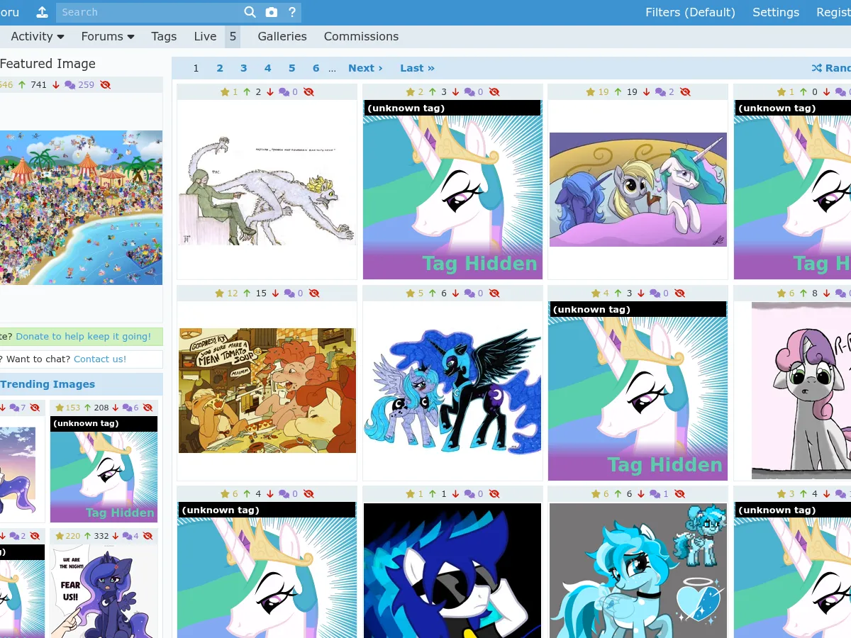The image size is (851, 638).
Task: Hide the pencil sketch image with eye-slash icon
Action: (308, 92)
